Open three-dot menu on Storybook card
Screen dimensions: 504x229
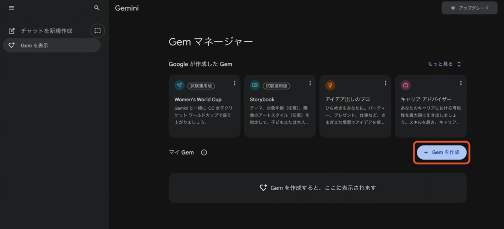(310, 83)
